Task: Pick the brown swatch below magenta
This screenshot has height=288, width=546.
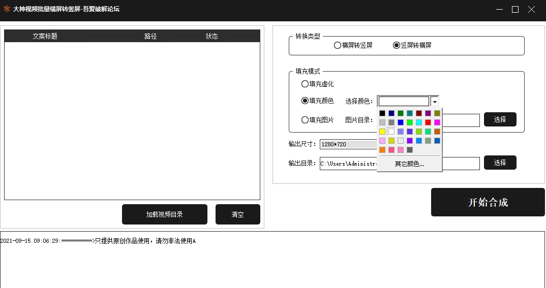Action: [x=437, y=132]
